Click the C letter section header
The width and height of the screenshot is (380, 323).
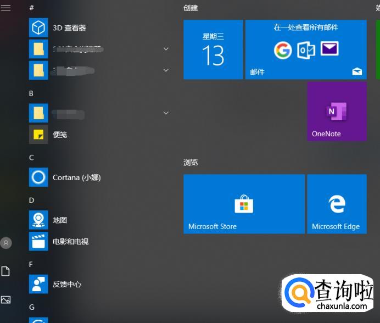tap(31, 158)
